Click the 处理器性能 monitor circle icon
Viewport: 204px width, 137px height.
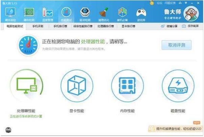(x=27, y=85)
